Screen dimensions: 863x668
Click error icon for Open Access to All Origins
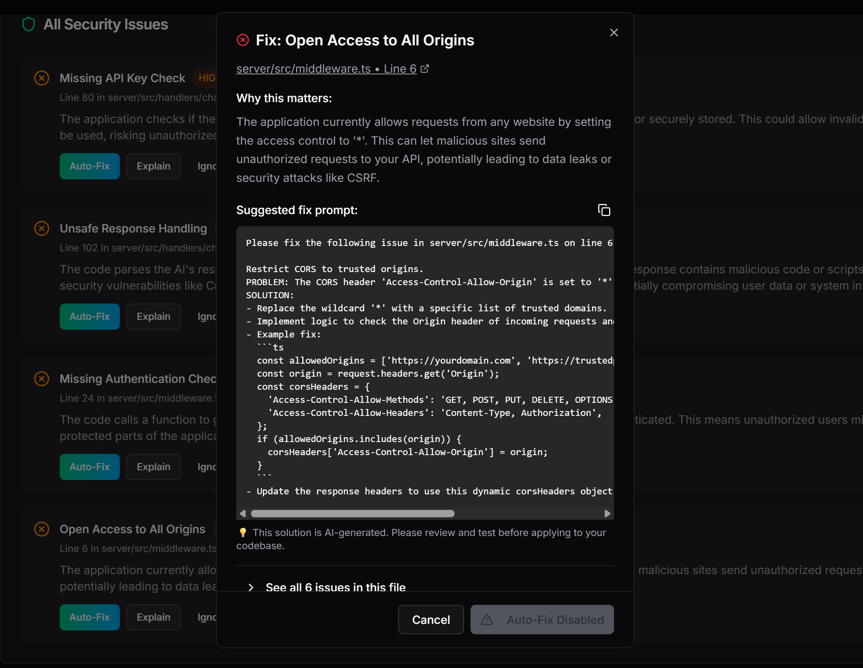[x=42, y=529]
